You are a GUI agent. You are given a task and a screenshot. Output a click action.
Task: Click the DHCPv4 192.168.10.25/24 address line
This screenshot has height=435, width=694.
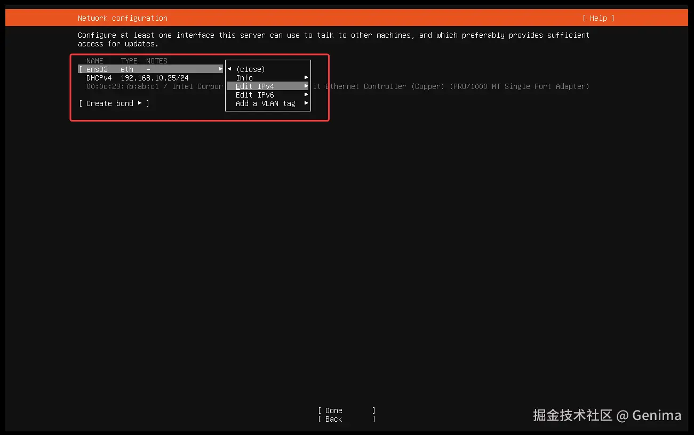(138, 78)
